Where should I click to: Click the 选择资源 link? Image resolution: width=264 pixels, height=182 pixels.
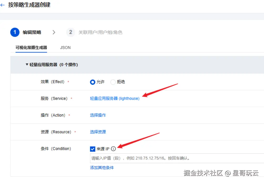coord(98,132)
